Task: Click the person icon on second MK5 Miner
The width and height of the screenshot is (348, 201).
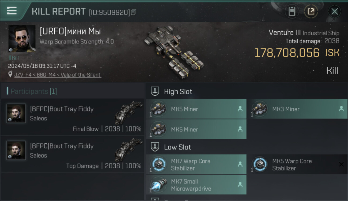Action: pyautogui.click(x=240, y=129)
